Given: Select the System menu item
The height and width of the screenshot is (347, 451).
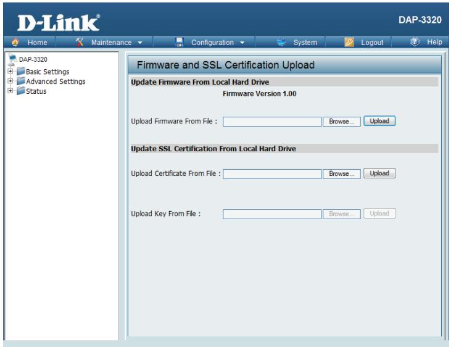Looking at the screenshot, I should tap(305, 43).
